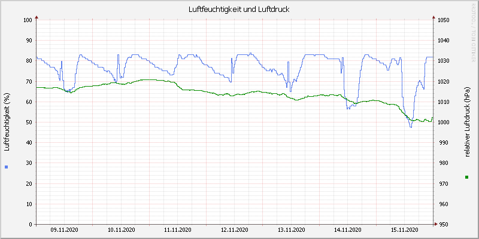Image resolution: width=479 pixels, height=239 pixels.
Task: Click the date label 12.11.2020
Action: 234,229
